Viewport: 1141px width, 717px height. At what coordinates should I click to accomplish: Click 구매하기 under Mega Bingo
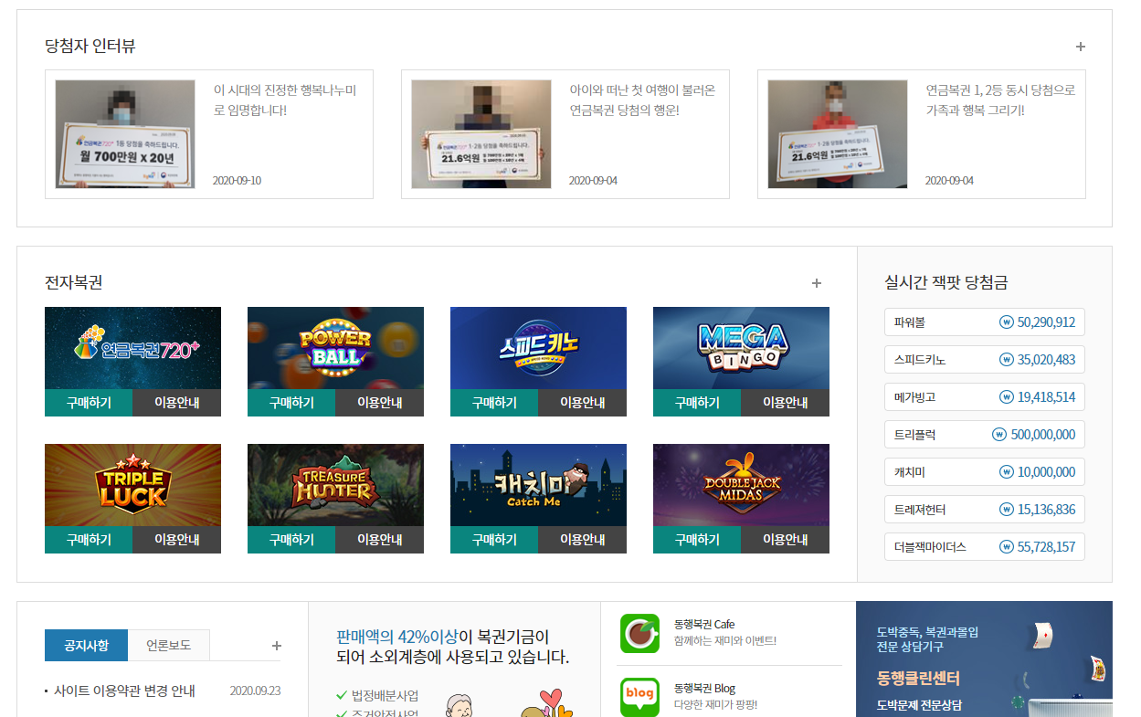(x=697, y=403)
